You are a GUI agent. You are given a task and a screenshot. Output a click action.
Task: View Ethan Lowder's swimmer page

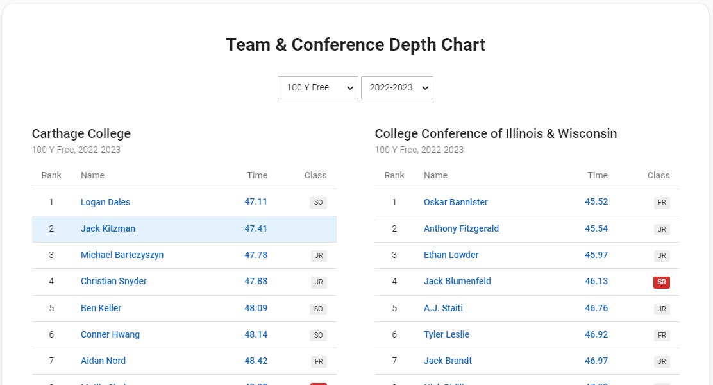click(451, 255)
